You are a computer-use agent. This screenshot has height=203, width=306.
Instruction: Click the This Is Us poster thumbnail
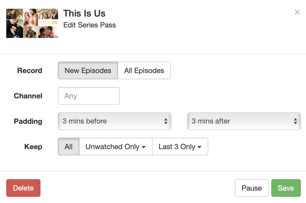click(32, 24)
